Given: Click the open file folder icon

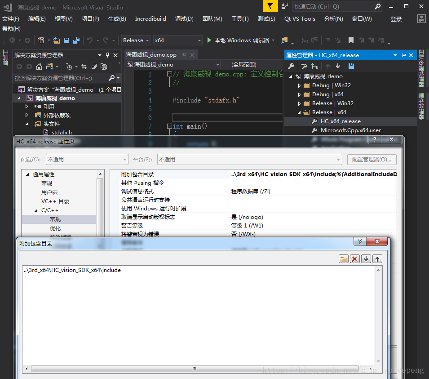Looking at the screenshot, I should 56,40.
